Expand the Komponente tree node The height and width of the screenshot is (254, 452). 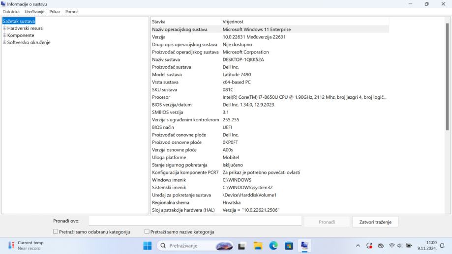(x=4, y=35)
